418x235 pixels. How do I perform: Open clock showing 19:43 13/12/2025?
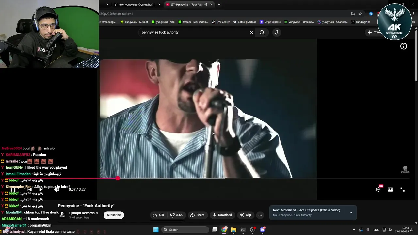point(402,230)
